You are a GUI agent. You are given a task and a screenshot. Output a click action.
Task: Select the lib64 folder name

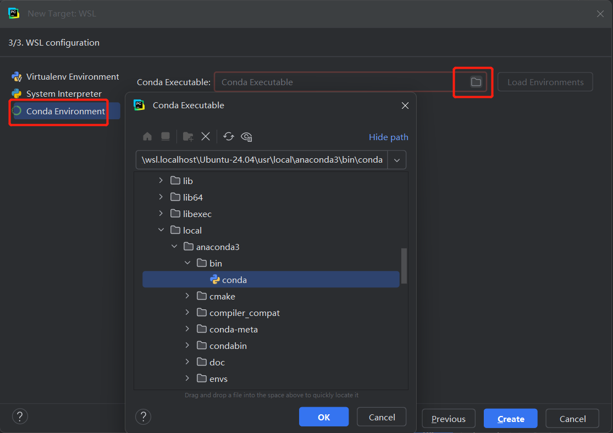coord(193,197)
